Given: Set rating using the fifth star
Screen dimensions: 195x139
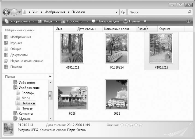Looking at the screenshot, I should point(141,125).
